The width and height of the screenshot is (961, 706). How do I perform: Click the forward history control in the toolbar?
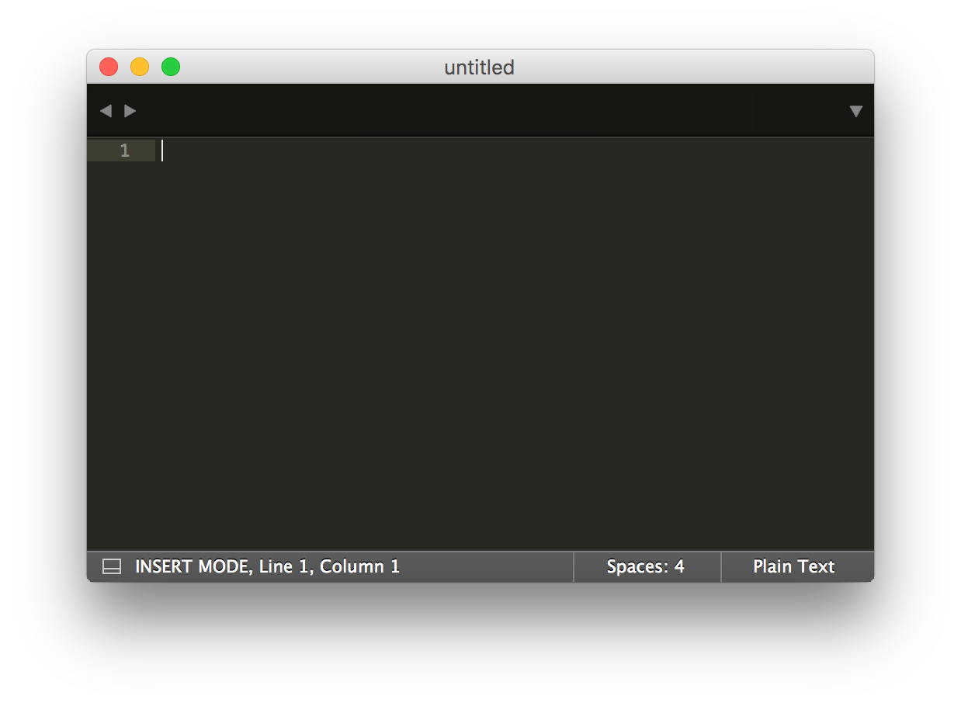point(130,110)
